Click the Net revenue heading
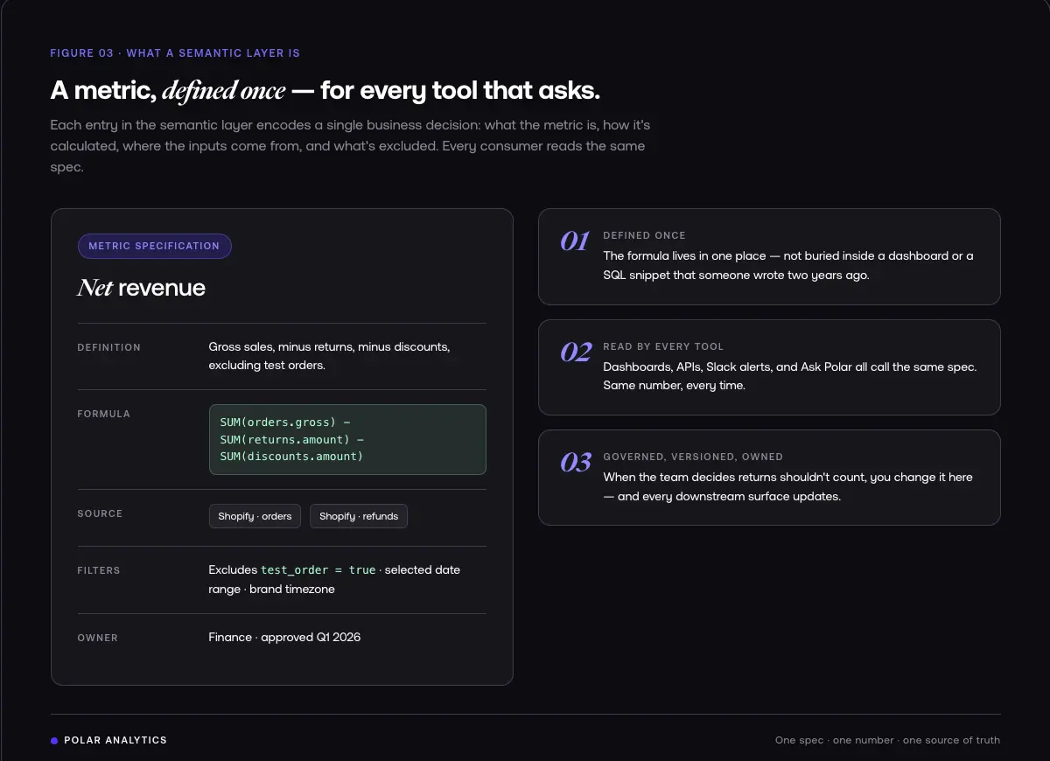This screenshot has width=1050, height=761. pos(141,288)
